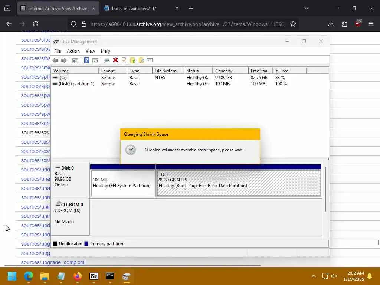Select the 100 MB EFI System Partition block
This screenshot has height=285, width=380.
pyautogui.click(x=123, y=183)
